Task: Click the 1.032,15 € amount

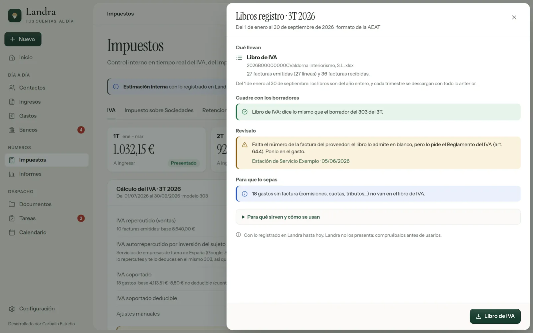Action: pyautogui.click(x=134, y=150)
